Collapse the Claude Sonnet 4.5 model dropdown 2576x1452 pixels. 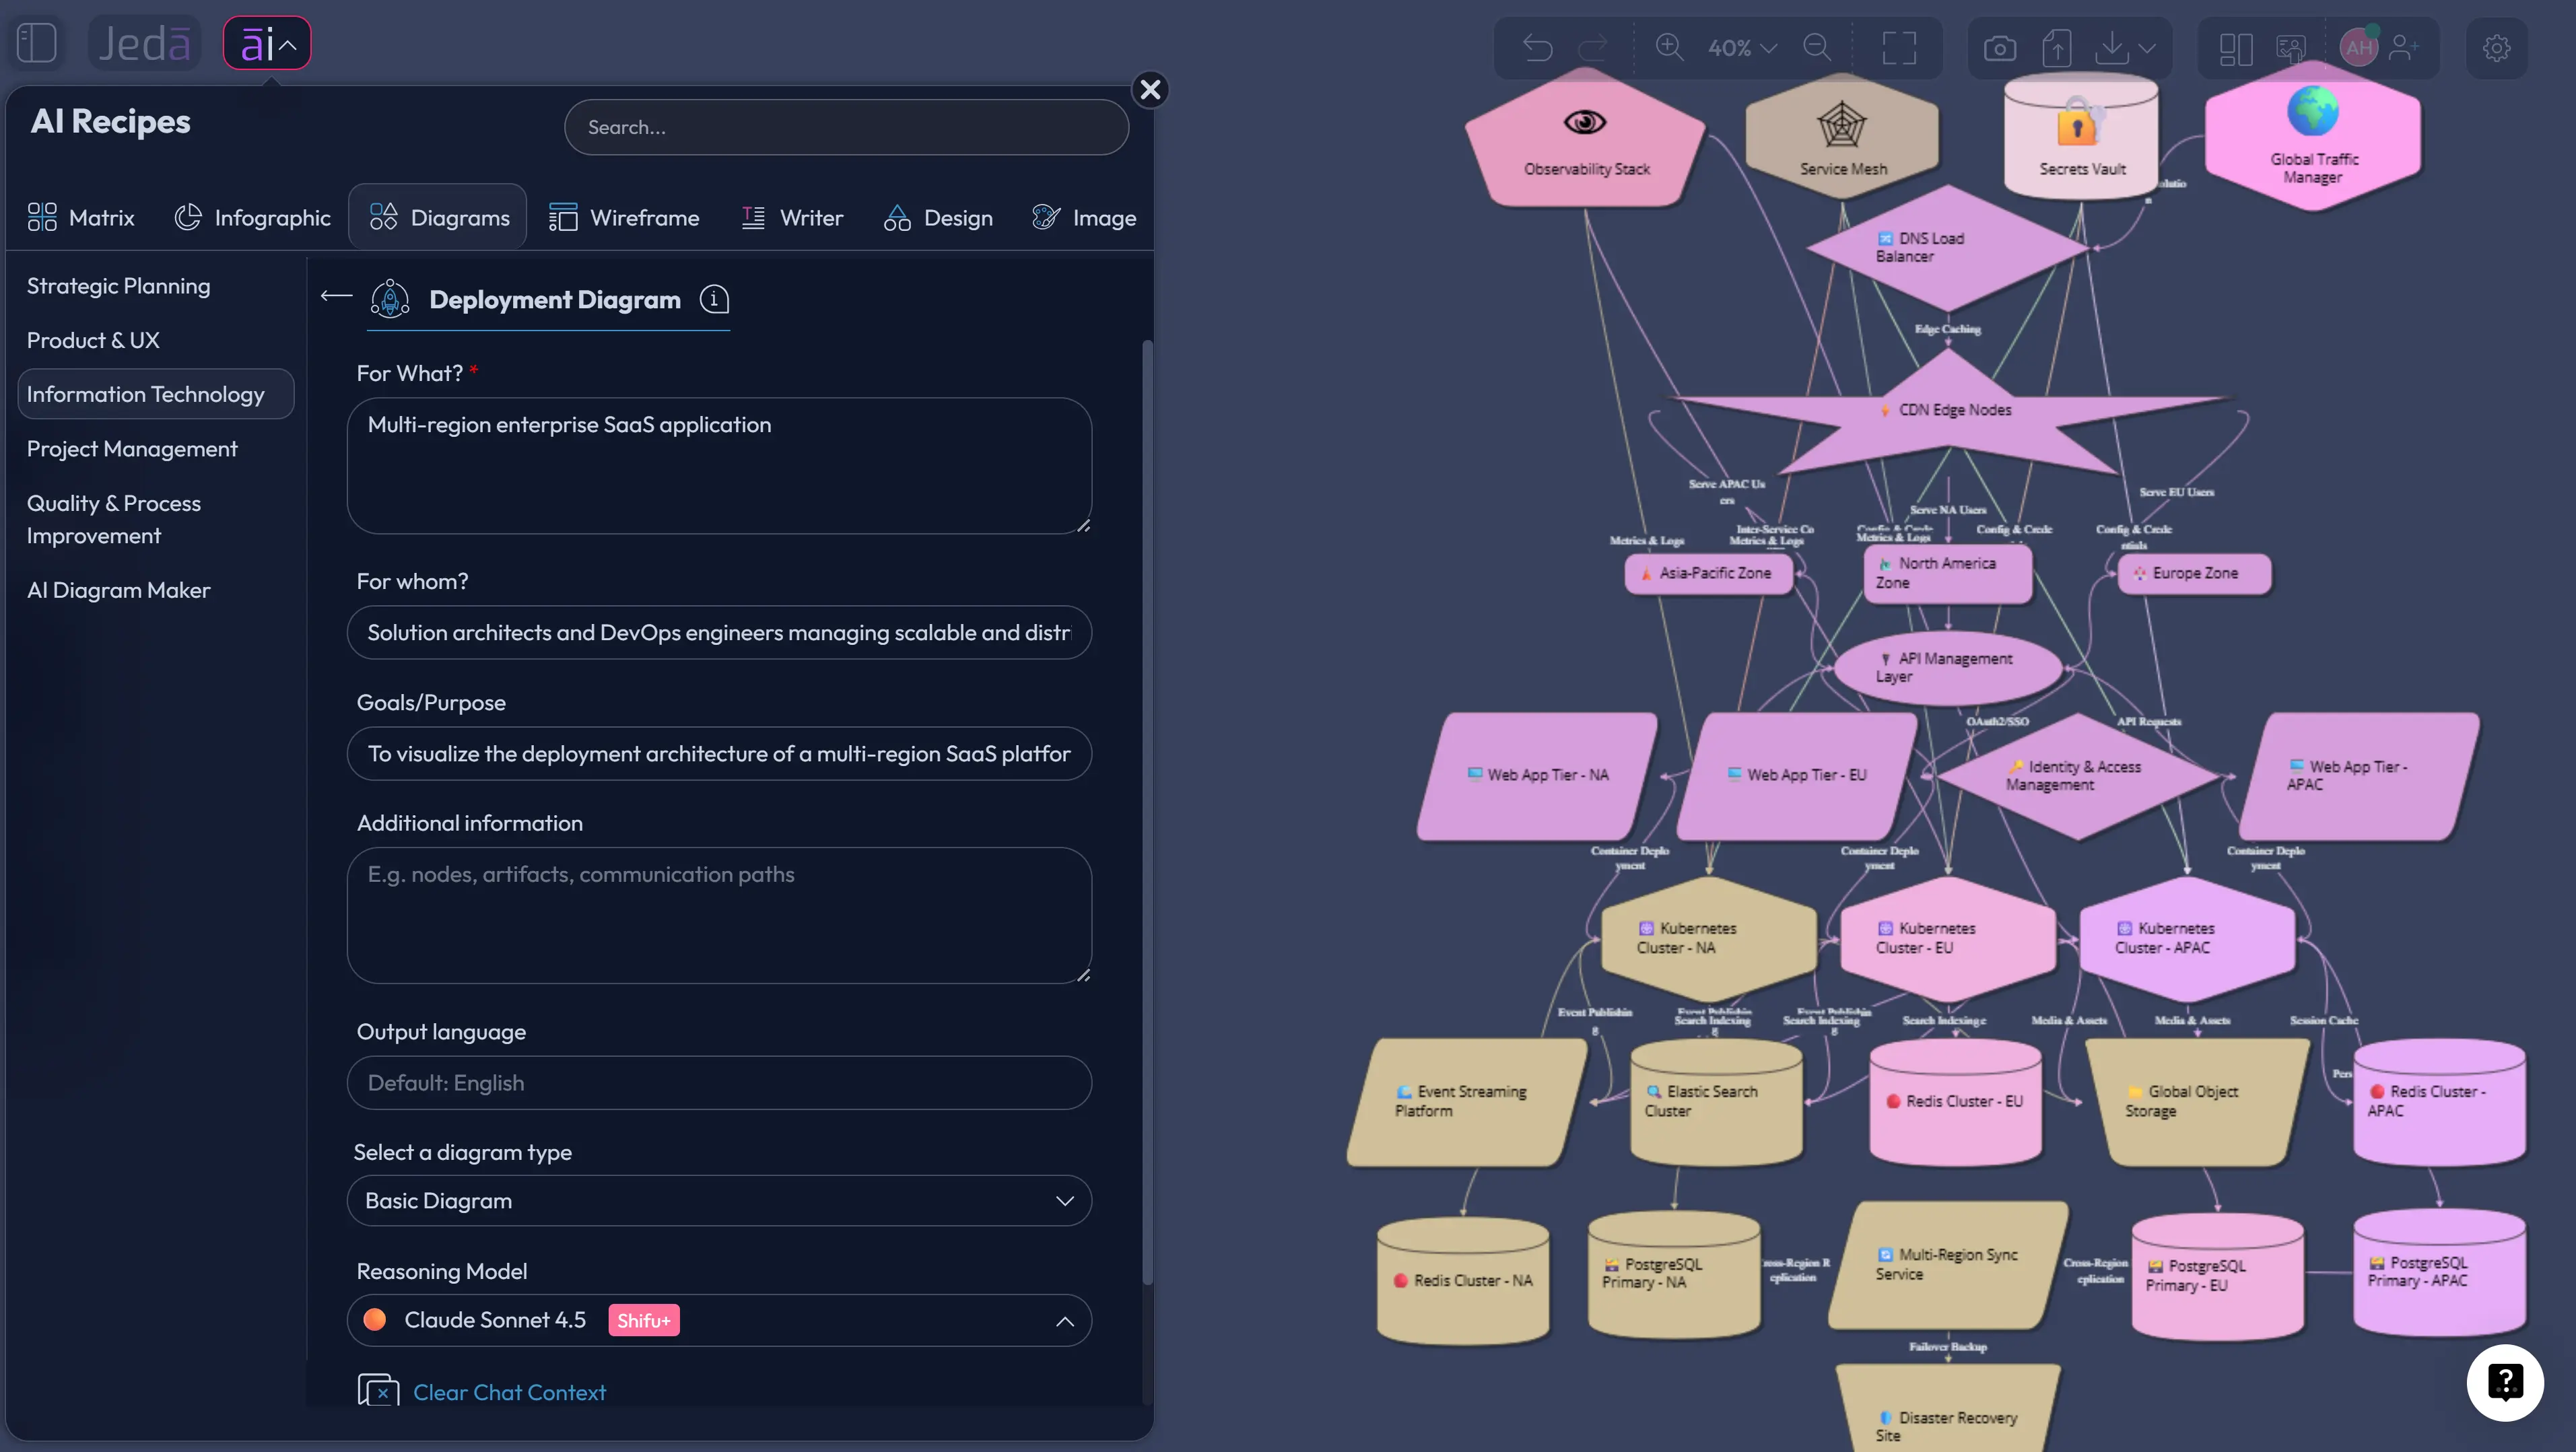click(x=719, y=1320)
